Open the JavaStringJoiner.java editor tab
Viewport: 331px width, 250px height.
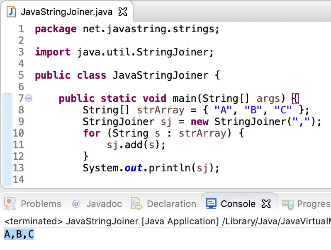pos(66,12)
